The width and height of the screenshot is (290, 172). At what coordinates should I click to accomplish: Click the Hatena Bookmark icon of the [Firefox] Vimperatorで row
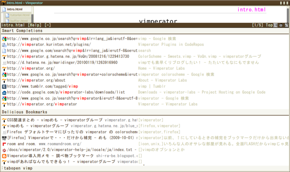[x=4, y=138]
